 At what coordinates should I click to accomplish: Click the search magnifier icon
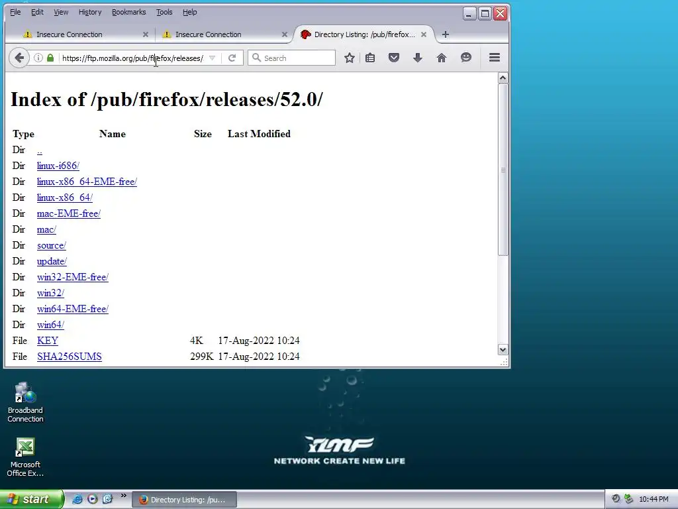coord(256,58)
